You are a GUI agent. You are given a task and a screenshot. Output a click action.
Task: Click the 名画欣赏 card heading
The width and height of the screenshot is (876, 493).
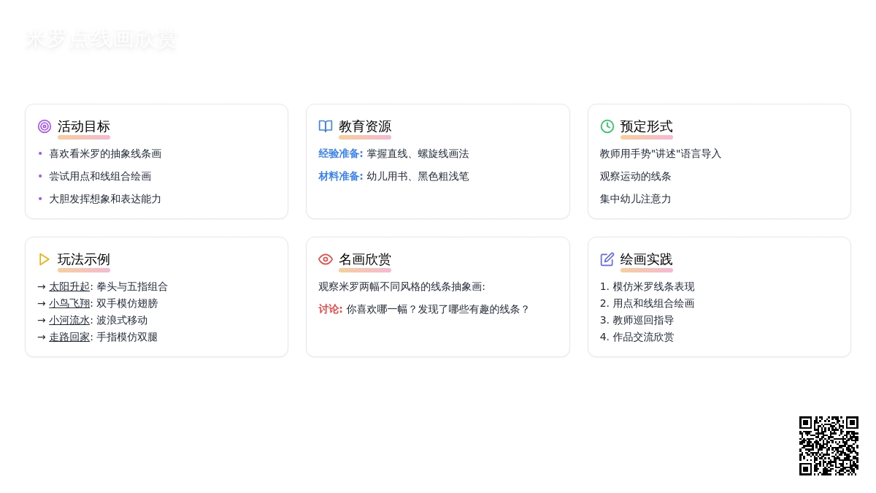[365, 259]
